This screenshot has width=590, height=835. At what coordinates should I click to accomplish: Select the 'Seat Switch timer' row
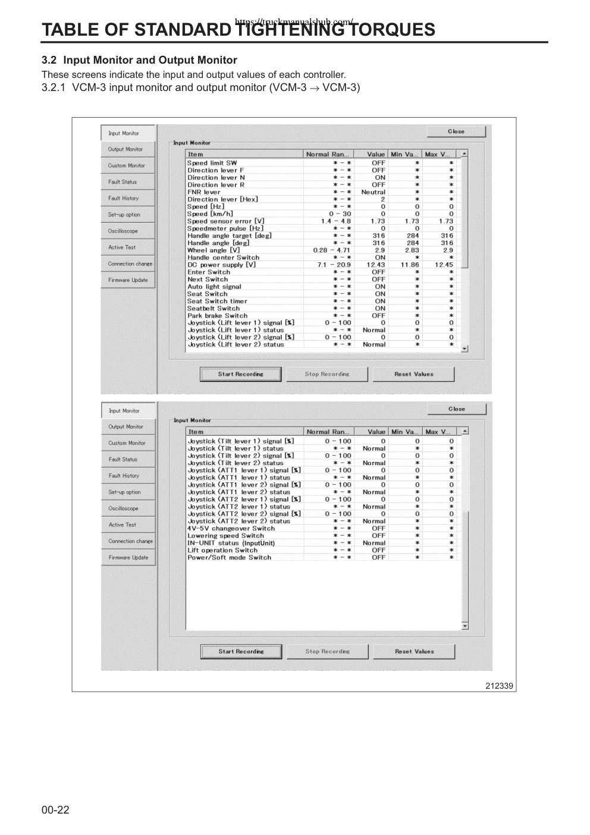tap(323, 301)
